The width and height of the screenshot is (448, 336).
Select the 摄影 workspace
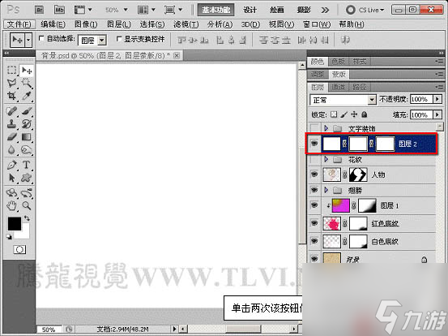304,10
